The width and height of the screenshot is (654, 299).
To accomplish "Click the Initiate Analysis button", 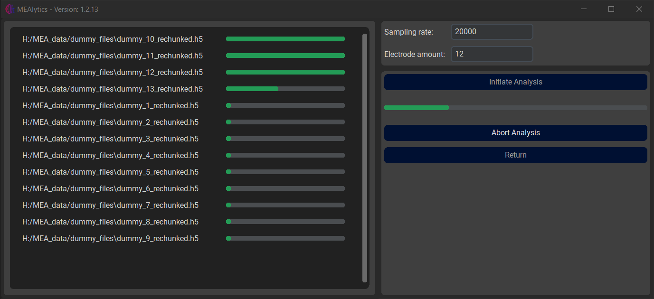I will (x=515, y=82).
